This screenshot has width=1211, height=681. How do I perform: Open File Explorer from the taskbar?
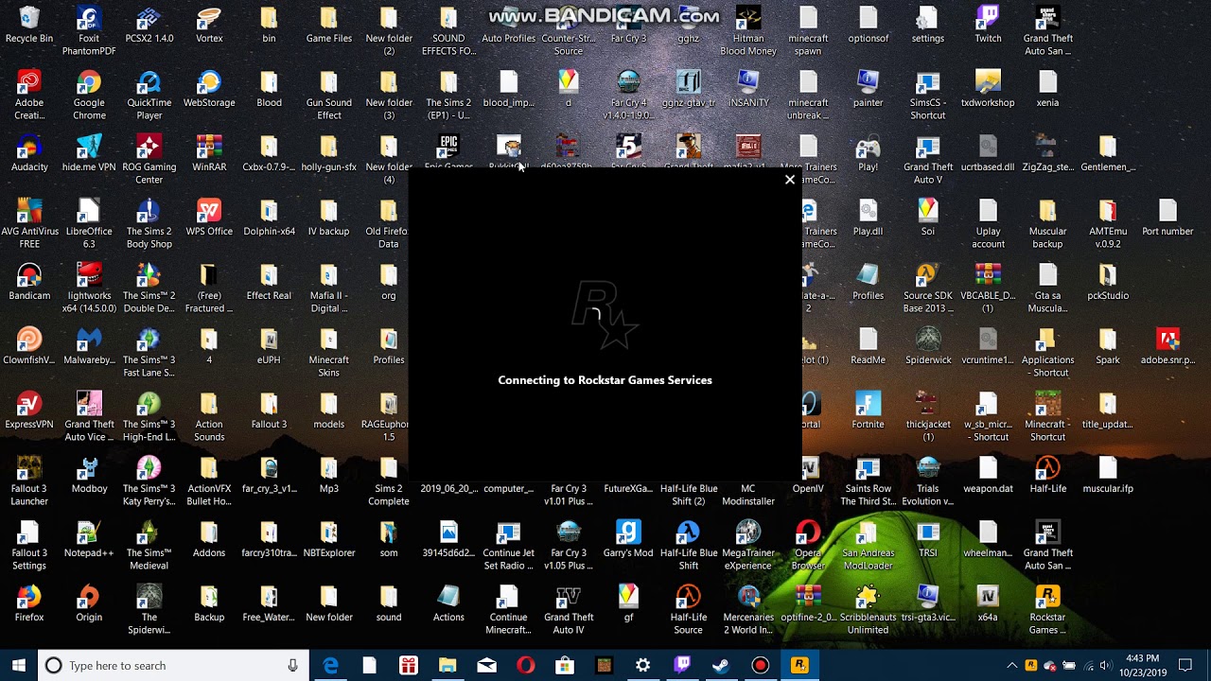pos(448,665)
